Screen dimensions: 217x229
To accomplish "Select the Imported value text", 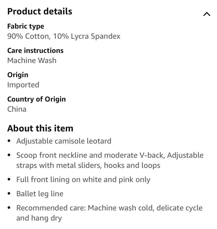I will tap(23, 85).
